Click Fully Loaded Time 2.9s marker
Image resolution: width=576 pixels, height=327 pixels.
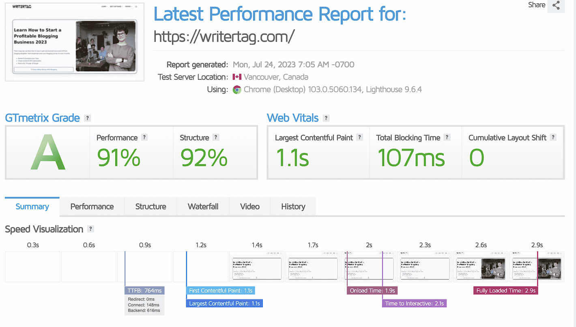point(506,291)
